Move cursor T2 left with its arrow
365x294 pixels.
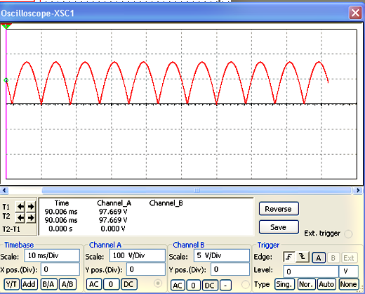(20, 218)
